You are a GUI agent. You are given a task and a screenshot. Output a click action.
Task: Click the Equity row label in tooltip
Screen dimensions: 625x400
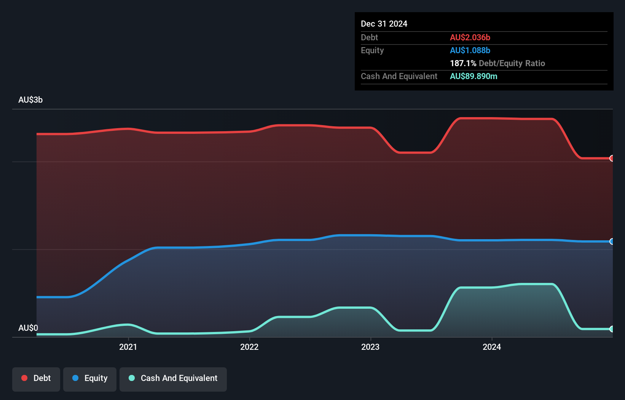coord(372,50)
